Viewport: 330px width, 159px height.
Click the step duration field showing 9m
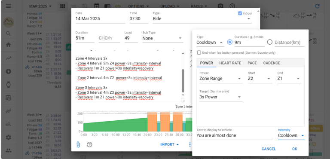coord(249,43)
